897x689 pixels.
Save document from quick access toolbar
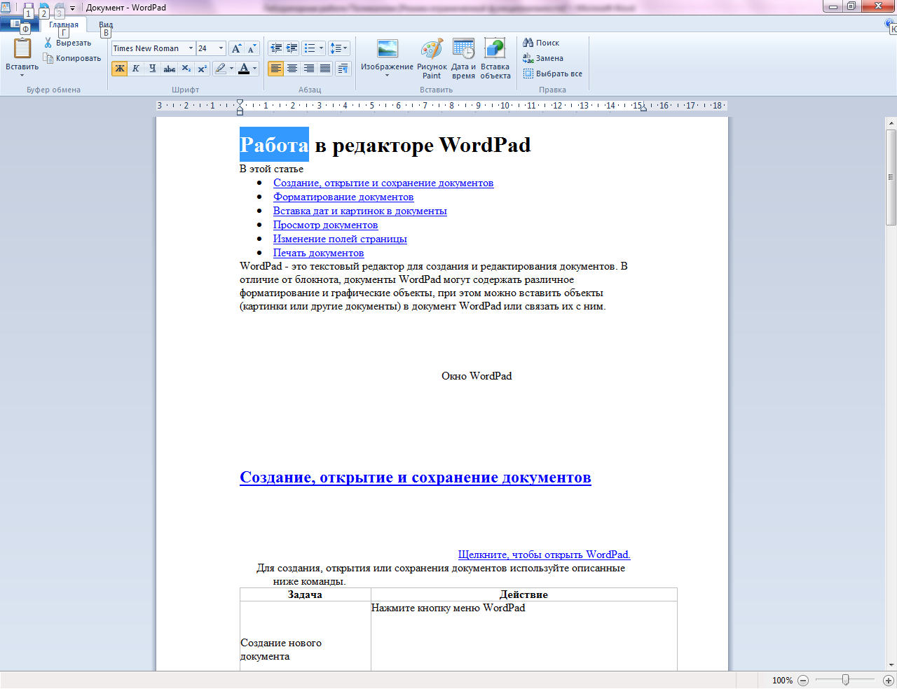point(29,7)
